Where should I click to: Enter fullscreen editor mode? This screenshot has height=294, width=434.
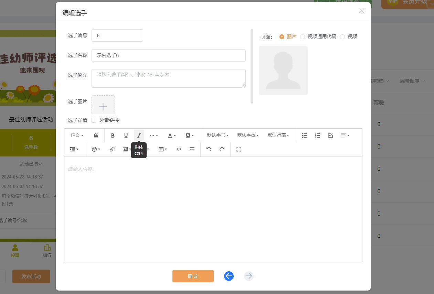coord(239,149)
